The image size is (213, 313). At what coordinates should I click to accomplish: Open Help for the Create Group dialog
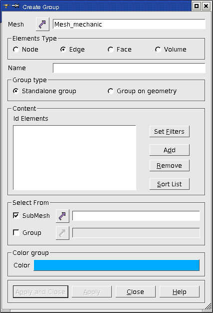[x=180, y=292]
